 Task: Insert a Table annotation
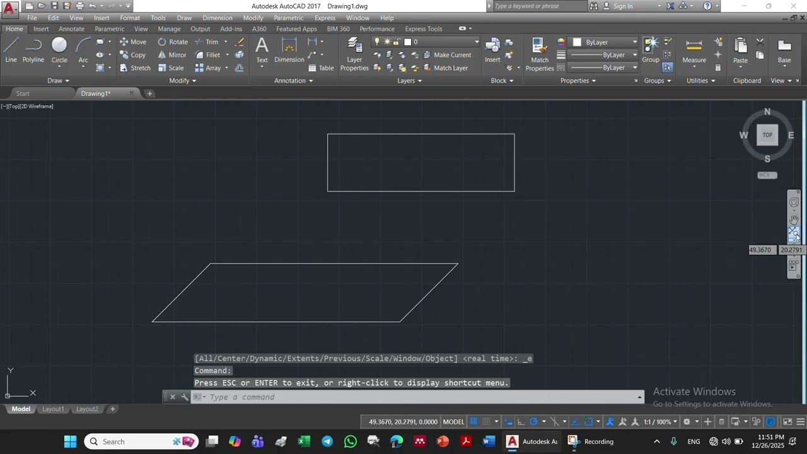click(320, 68)
